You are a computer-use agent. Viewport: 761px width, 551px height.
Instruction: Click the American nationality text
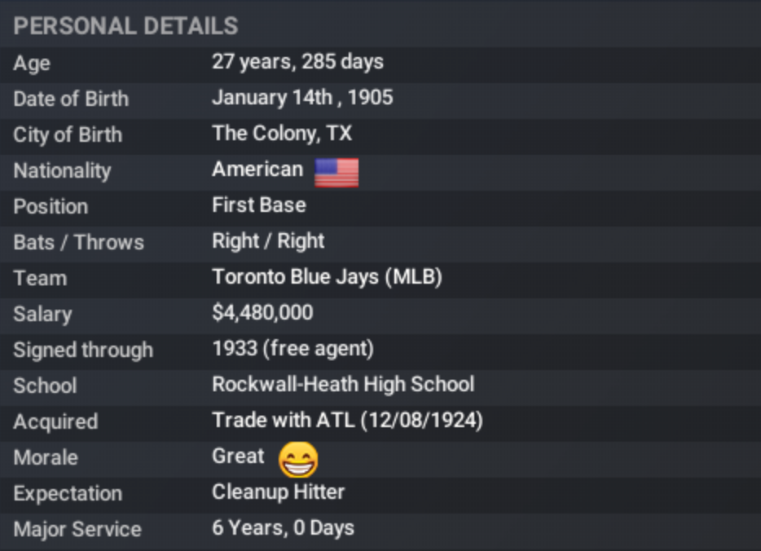pos(257,170)
